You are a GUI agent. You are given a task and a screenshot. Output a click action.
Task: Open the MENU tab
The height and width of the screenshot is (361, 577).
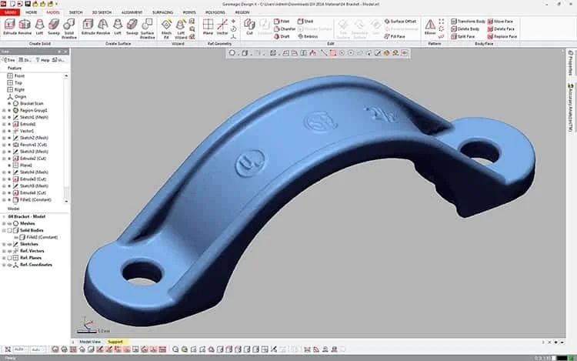10,12
